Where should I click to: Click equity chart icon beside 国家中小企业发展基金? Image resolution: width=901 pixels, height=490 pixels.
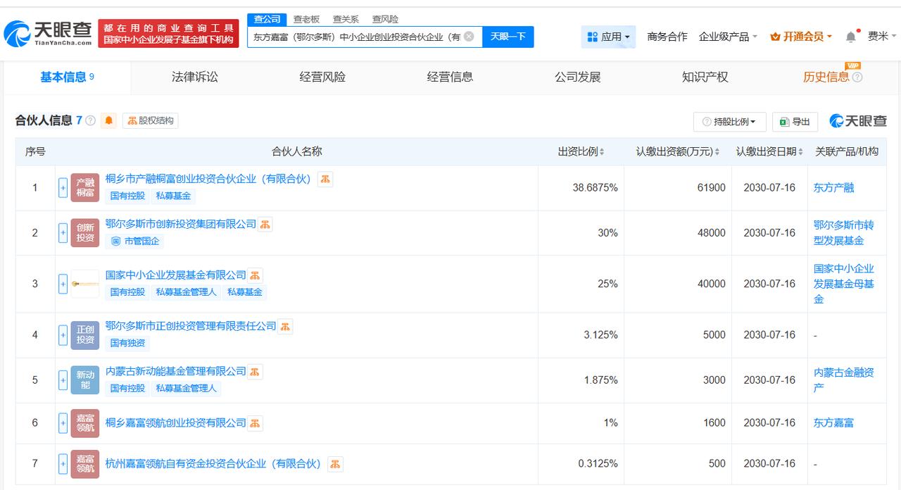[x=255, y=275]
